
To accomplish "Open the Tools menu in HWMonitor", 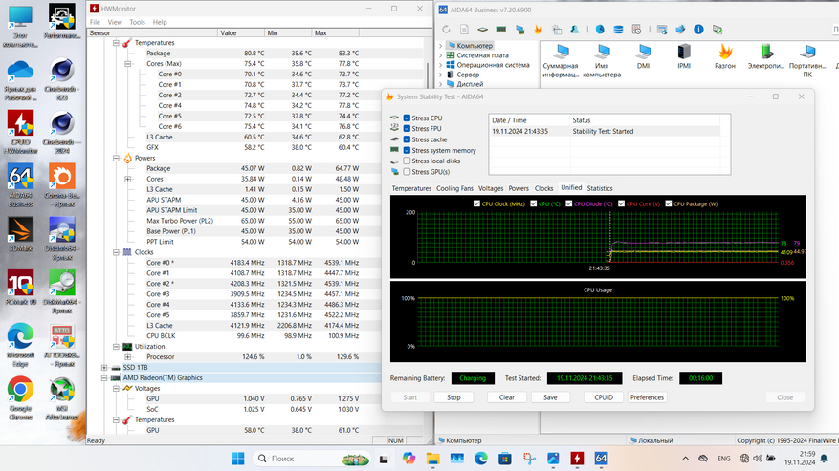I will 137,22.
